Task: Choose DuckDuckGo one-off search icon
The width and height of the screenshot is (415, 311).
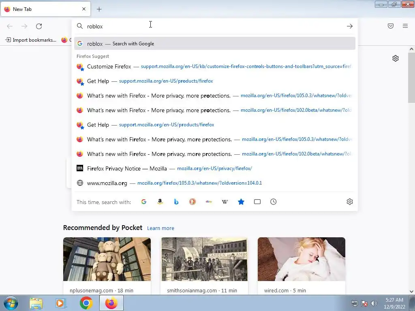Action: 193,202
